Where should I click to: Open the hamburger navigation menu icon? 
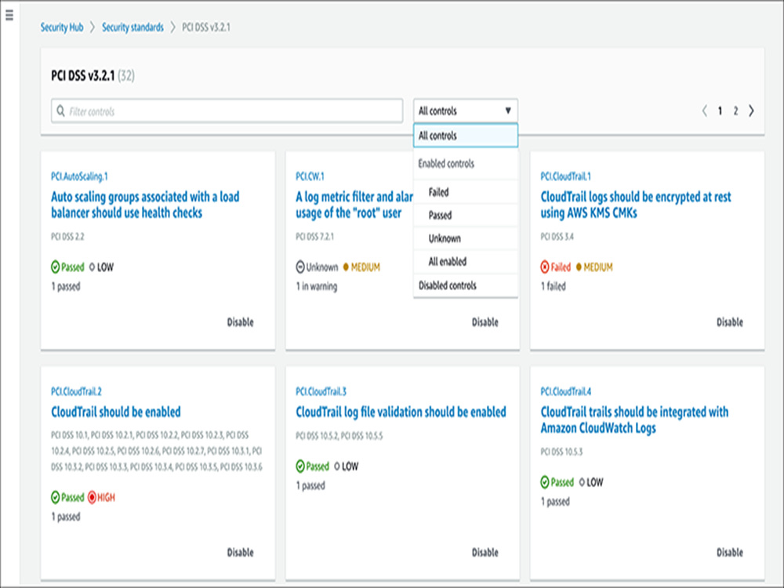pos(9,15)
